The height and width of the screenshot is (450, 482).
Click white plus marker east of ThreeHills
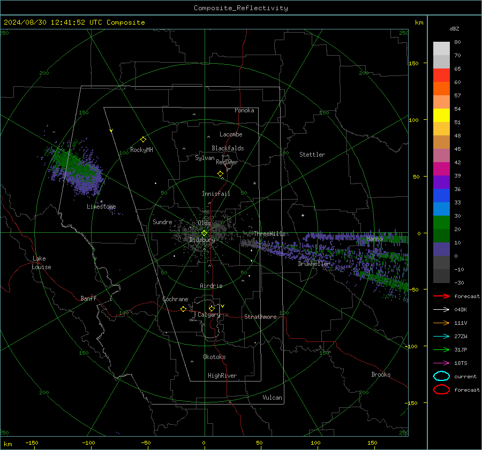303,215
